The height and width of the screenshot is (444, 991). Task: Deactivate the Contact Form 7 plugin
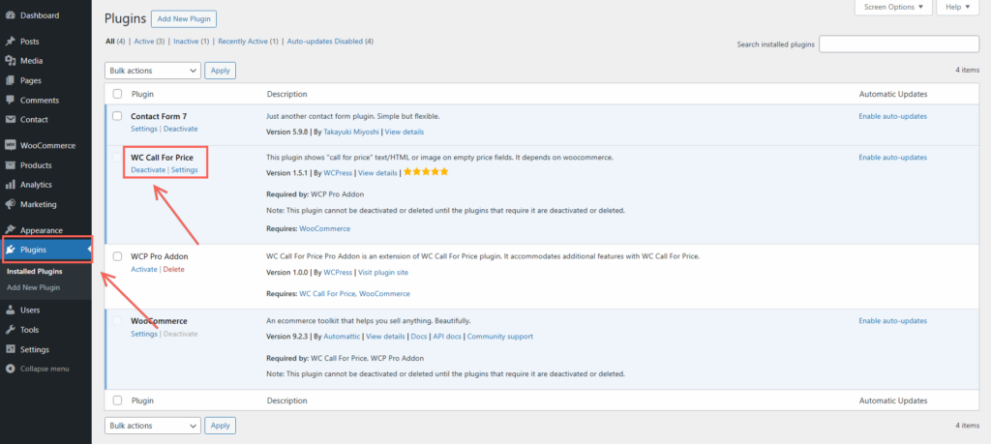(x=181, y=129)
